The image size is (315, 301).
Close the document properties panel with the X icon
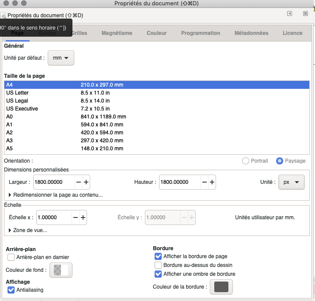click(305, 13)
